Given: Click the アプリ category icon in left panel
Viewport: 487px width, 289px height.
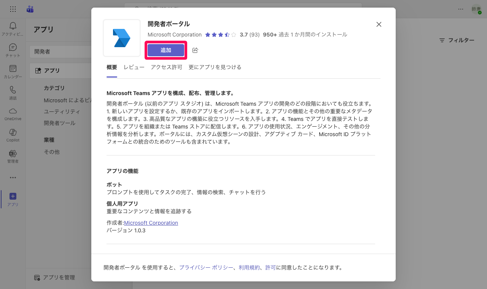Looking at the screenshot, I should [x=38, y=71].
